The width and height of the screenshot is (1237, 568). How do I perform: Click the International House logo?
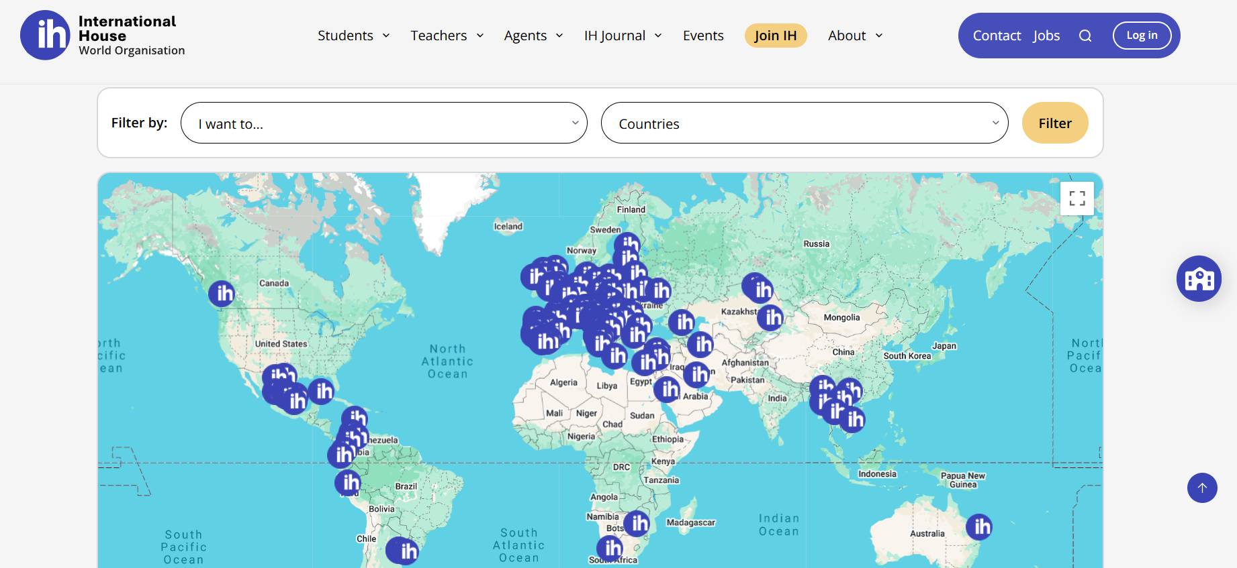102,36
